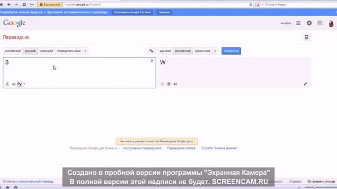The height and width of the screenshot is (189, 337).
Task: Select немецкий as source language
Action: click(x=46, y=51)
